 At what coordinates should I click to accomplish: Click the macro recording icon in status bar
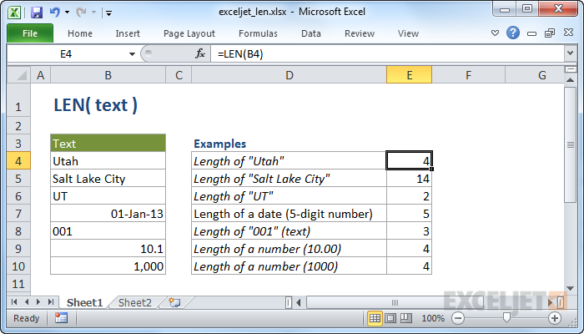61,318
